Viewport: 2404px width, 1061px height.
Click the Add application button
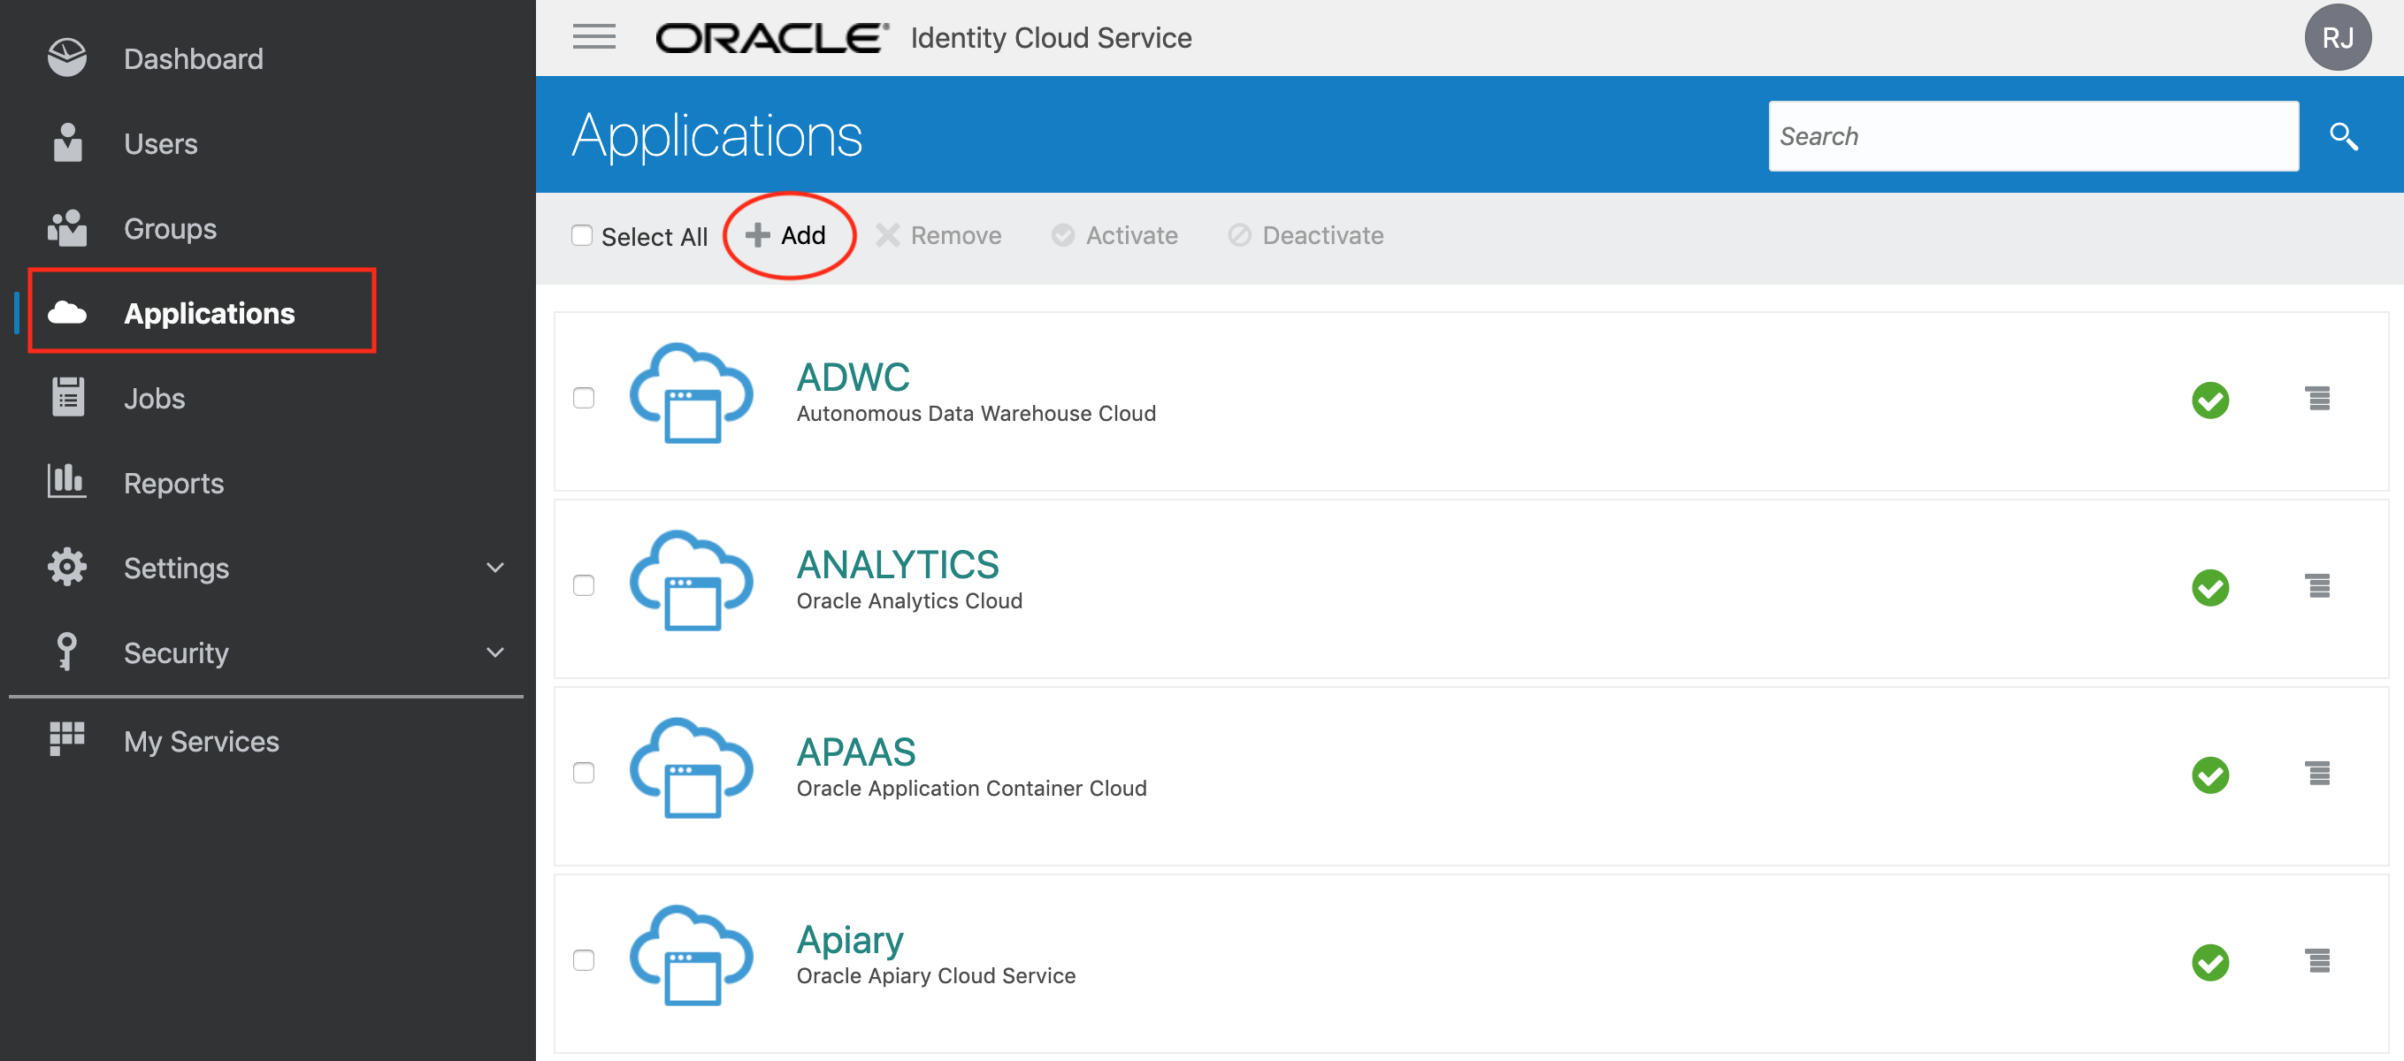(785, 235)
